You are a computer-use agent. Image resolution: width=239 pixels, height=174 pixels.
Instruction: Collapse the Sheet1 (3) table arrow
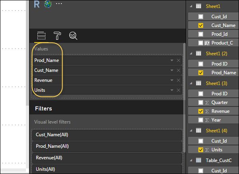click(x=191, y=83)
